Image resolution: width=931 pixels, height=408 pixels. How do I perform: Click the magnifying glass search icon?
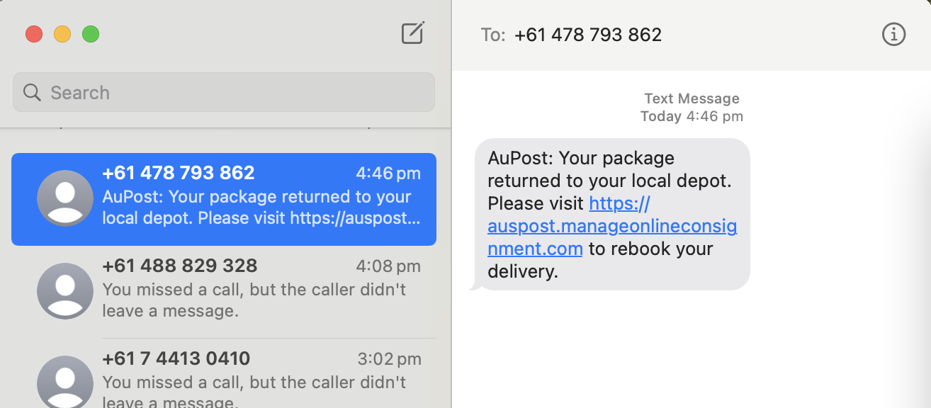click(x=32, y=92)
